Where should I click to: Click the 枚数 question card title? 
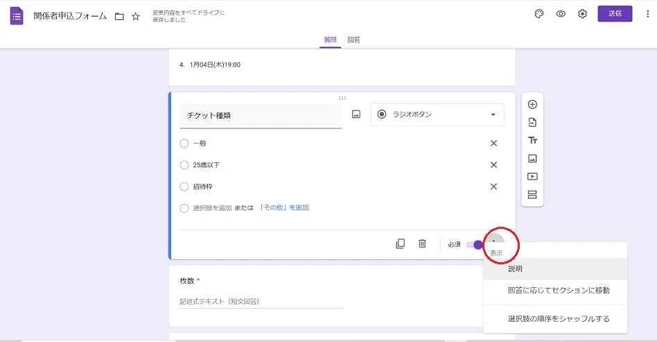point(187,281)
